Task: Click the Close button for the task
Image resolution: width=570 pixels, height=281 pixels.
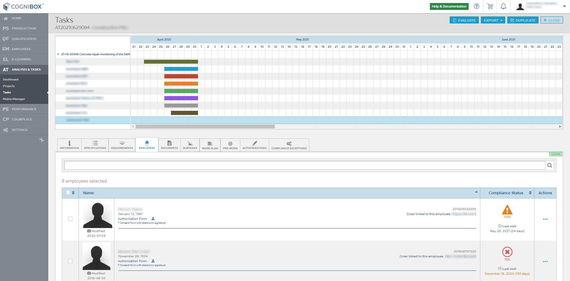Action: [552, 20]
